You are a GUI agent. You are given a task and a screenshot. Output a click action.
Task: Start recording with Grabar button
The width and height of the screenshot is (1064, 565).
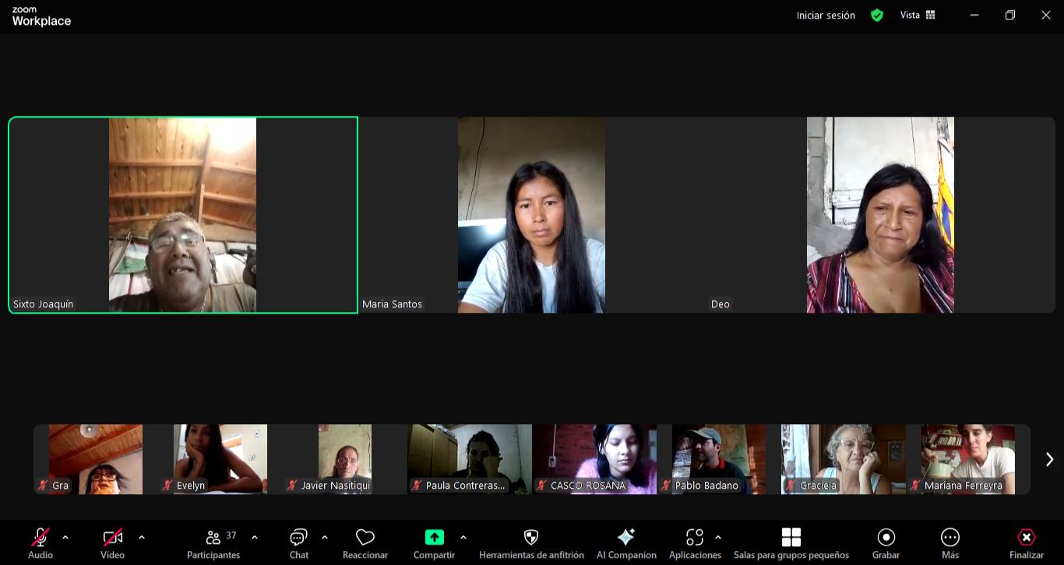(886, 539)
